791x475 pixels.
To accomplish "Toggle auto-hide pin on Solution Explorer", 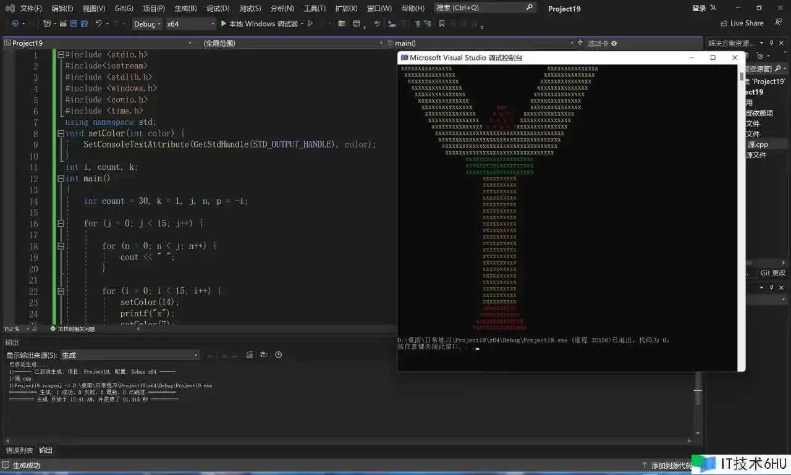I will click(x=771, y=43).
